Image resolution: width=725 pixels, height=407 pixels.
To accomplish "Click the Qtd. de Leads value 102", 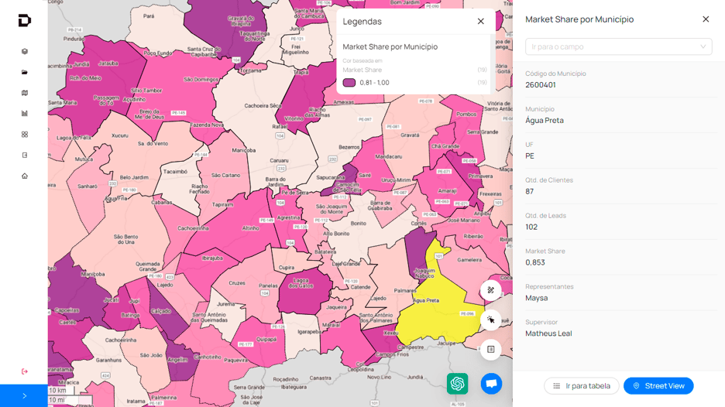I will [x=531, y=227].
